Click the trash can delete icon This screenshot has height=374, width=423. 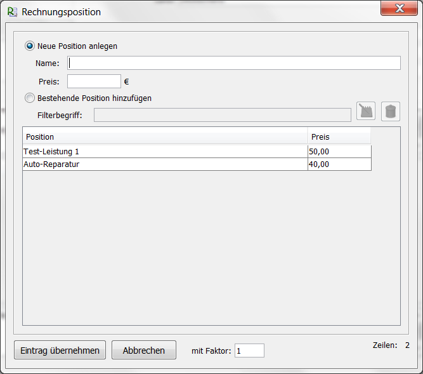click(391, 111)
